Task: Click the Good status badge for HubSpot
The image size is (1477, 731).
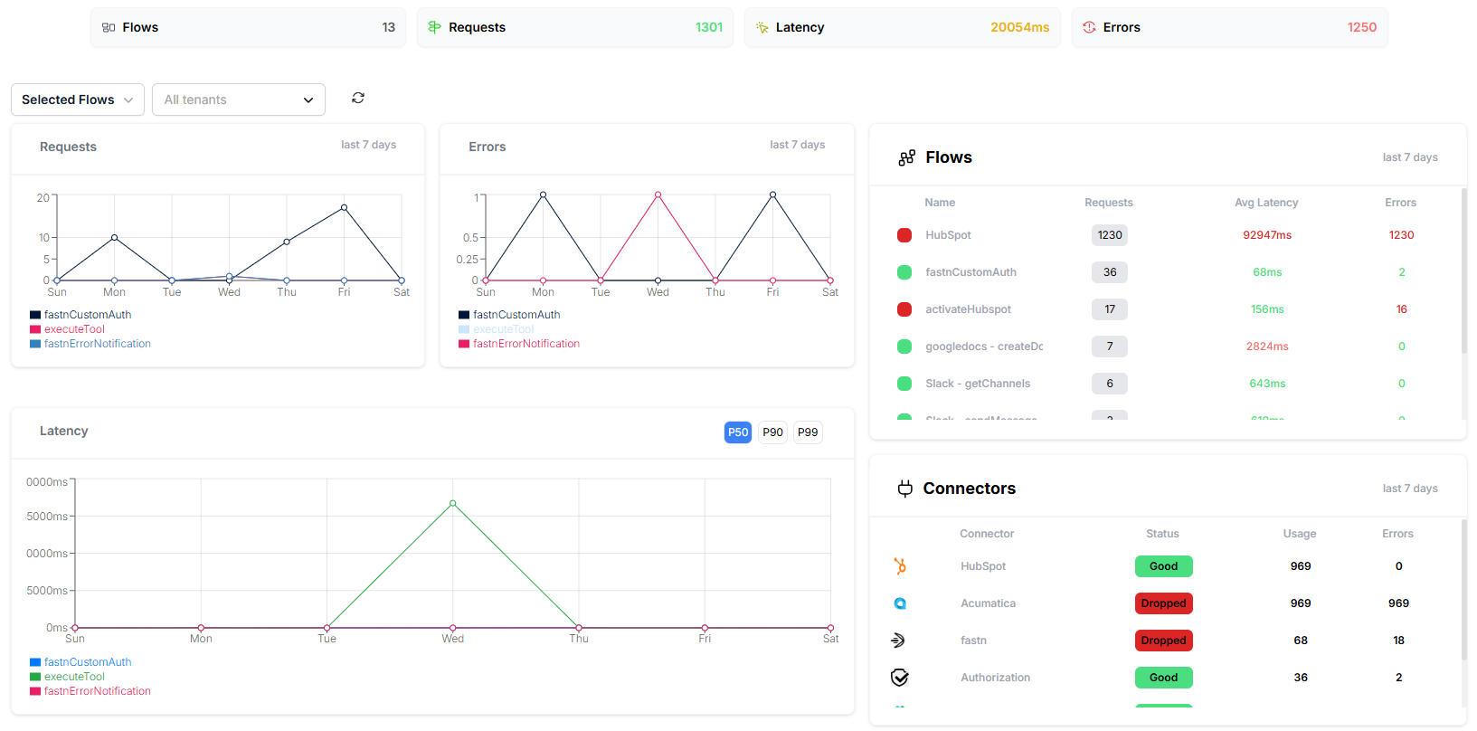Action: (x=1164, y=566)
